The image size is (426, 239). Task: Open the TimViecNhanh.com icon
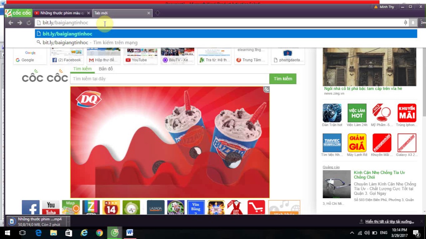pyautogui.click(x=332, y=143)
